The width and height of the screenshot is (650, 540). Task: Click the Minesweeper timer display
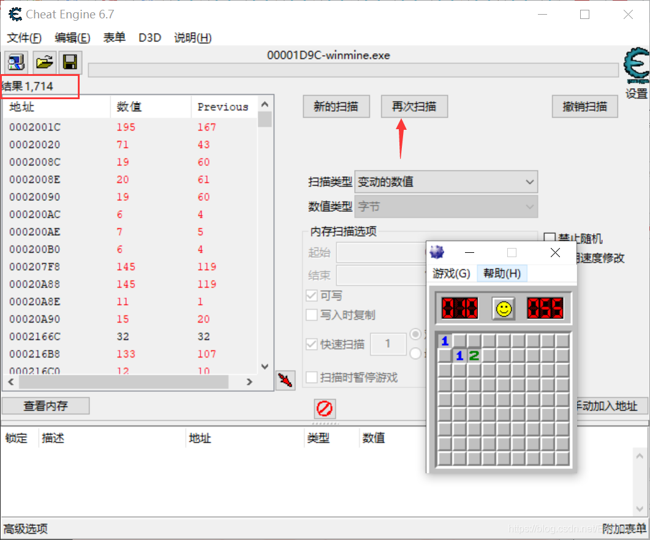point(545,309)
